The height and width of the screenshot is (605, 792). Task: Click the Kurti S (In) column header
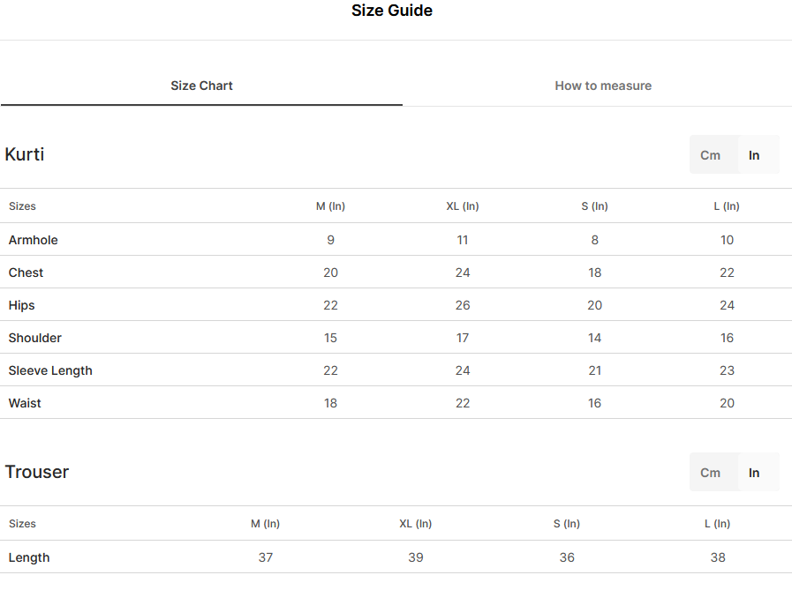(594, 206)
